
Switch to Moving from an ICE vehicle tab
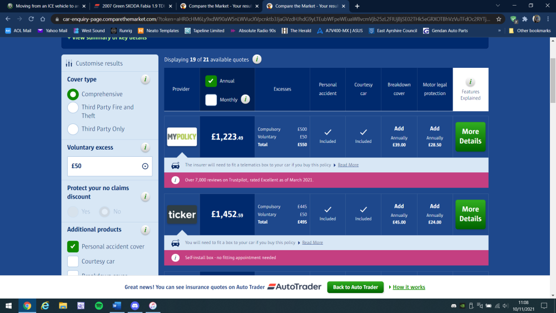pos(46,6)
